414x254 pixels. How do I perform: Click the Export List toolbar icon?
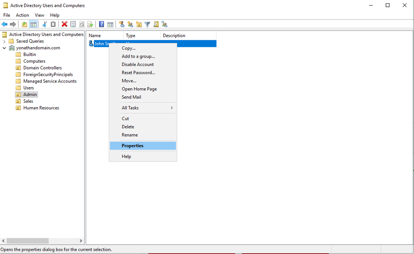coord(90,24)
